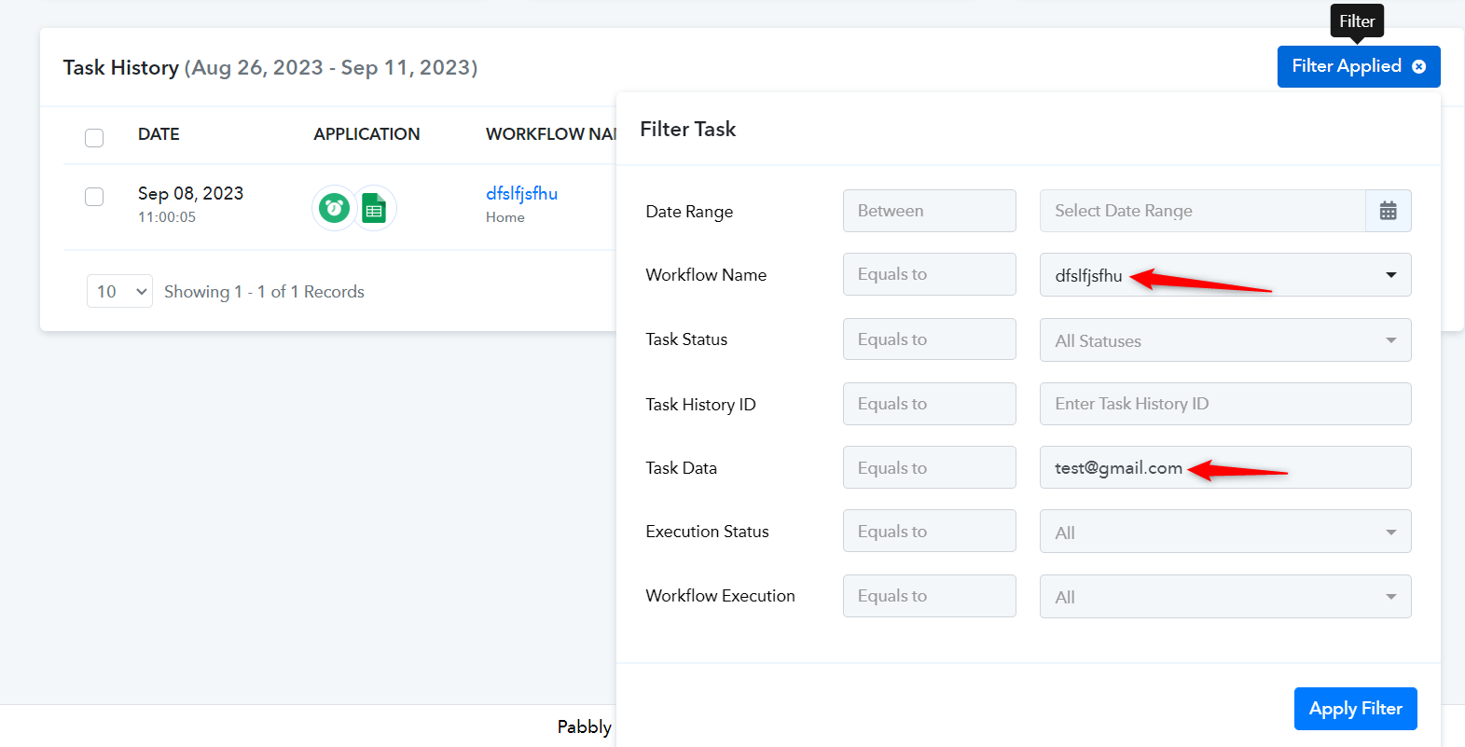The image size is (1465, 747).
Task: Click the Pabbly footer text
Action: pos(585,727)
